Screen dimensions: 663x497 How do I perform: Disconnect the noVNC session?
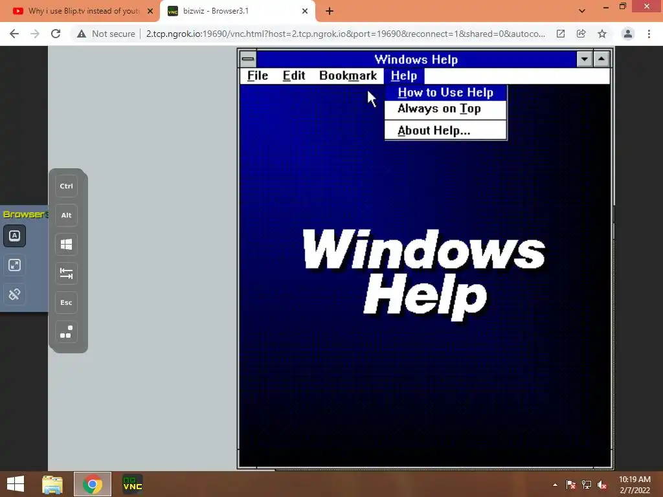[14, 294]
